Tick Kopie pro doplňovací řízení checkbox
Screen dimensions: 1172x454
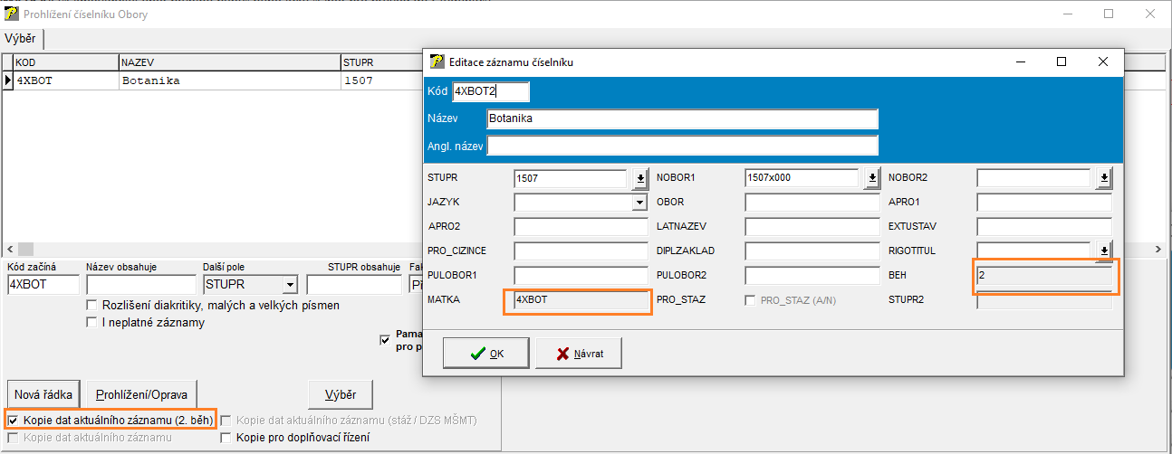[x=226, y=439]
